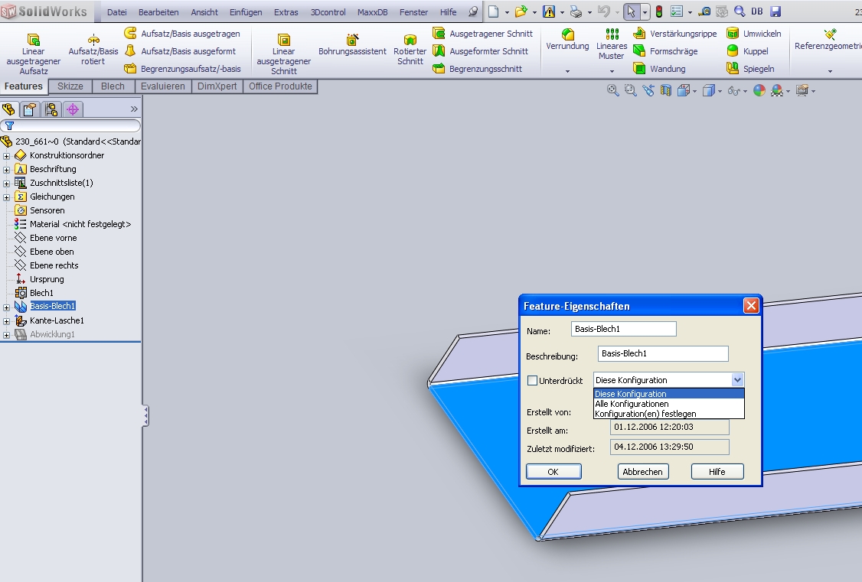Choose the Aufsatz/Basis ausgeformt tool
This screenshot has height=582, width=862.
[181, 51]
